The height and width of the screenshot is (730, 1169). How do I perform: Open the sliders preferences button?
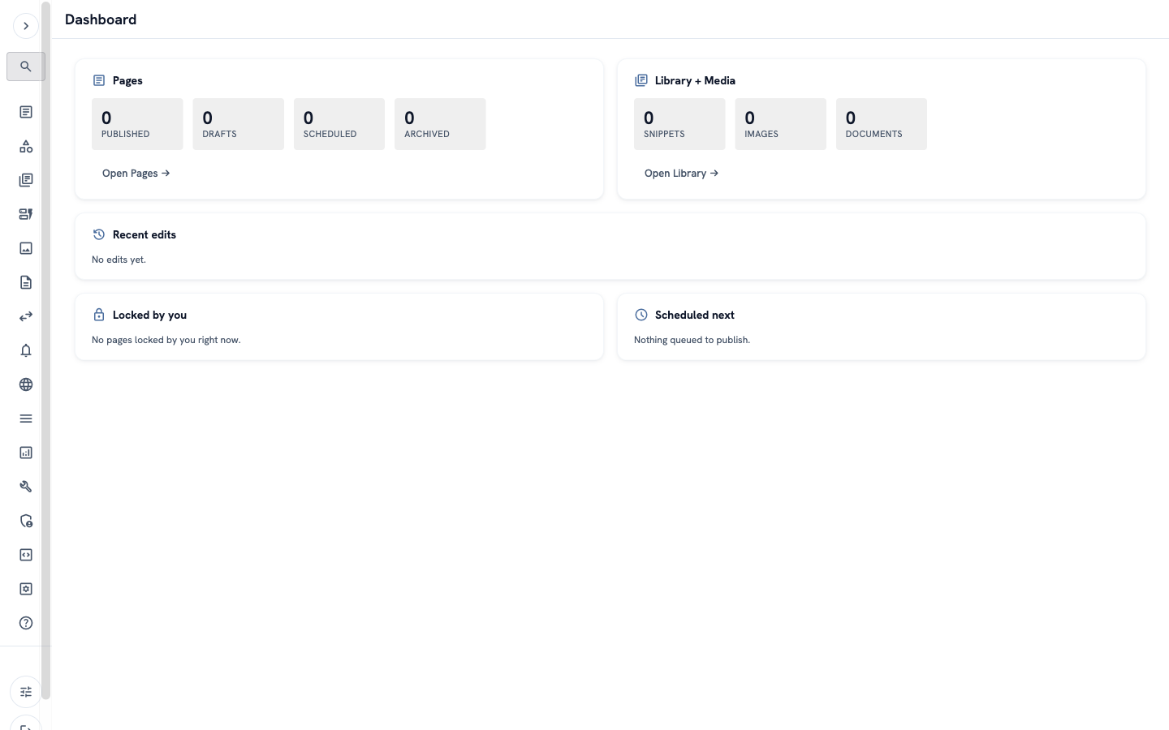coord(26,692)
